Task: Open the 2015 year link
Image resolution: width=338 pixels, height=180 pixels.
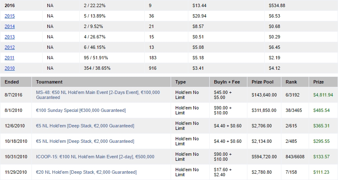Action: pos(10,16)
